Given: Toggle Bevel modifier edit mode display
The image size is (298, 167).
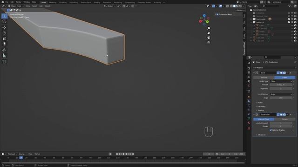Looking at the screenshot, I should point(278,73).
